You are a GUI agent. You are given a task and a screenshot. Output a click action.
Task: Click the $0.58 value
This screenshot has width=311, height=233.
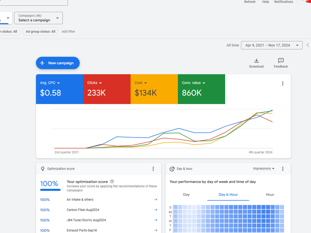click(x=50, y=93)
